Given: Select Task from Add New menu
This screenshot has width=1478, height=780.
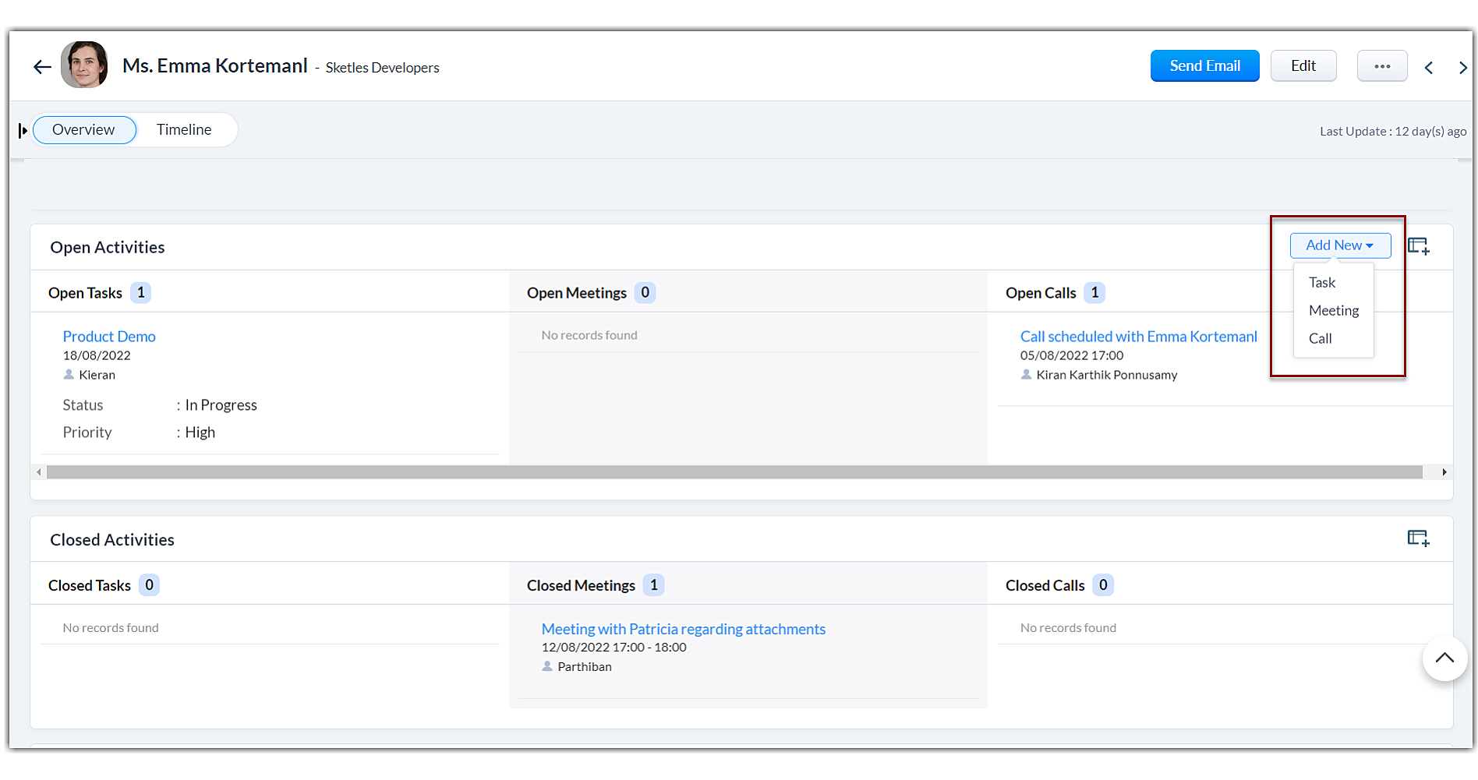Looking at the screenshot, I should [1322, 282].
